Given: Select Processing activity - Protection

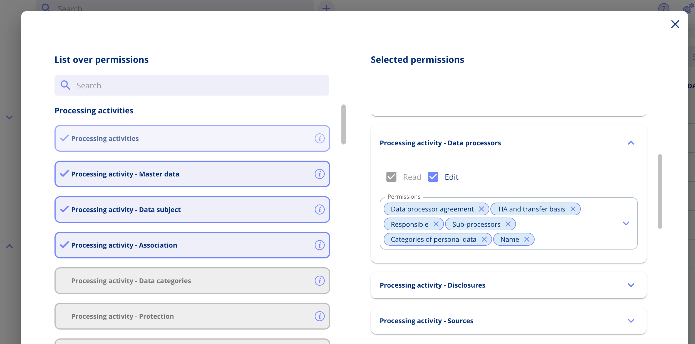Looking at the screenshot, I should (x=192, y=316).
